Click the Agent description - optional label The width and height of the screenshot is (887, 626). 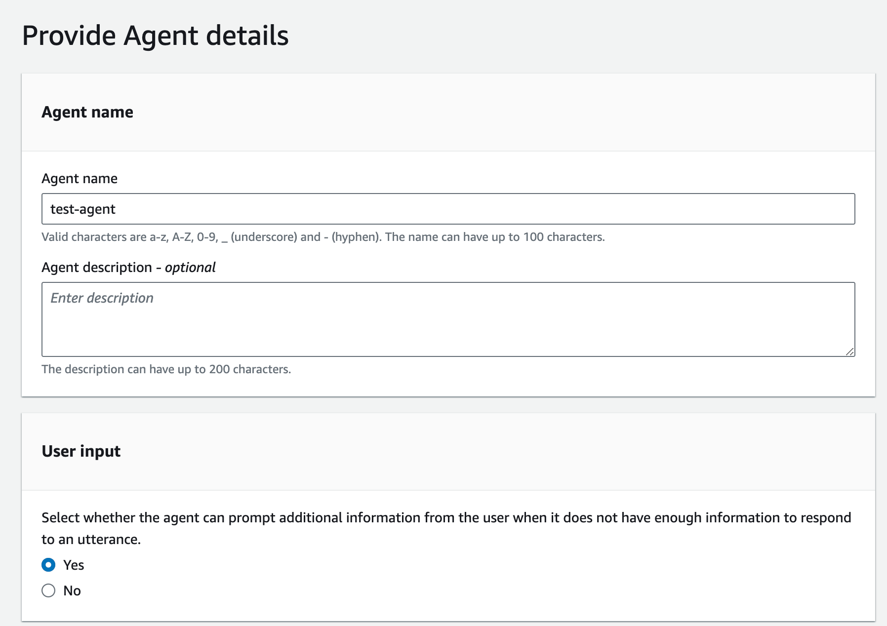pos(128,267)
